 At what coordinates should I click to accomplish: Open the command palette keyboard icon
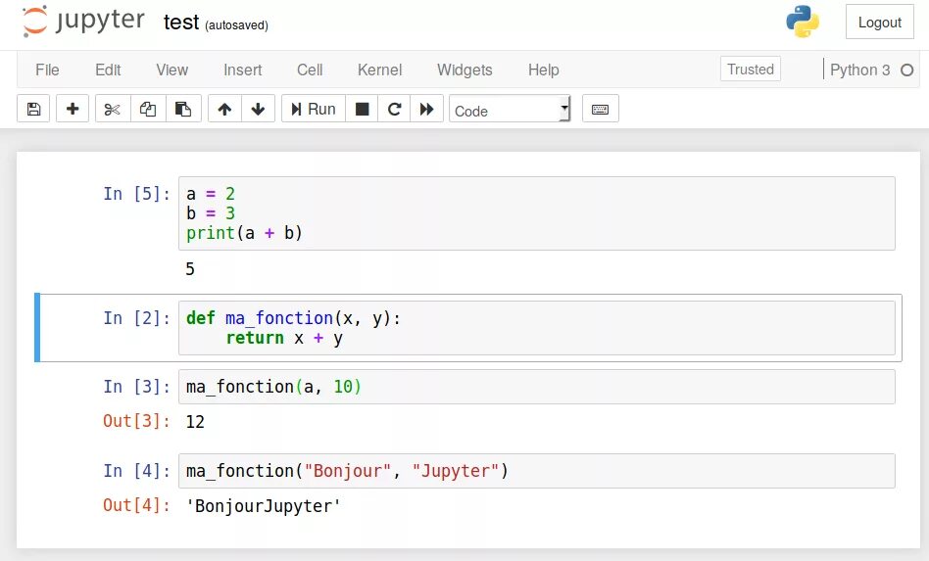pyautogui.click(x=600, y=110)
